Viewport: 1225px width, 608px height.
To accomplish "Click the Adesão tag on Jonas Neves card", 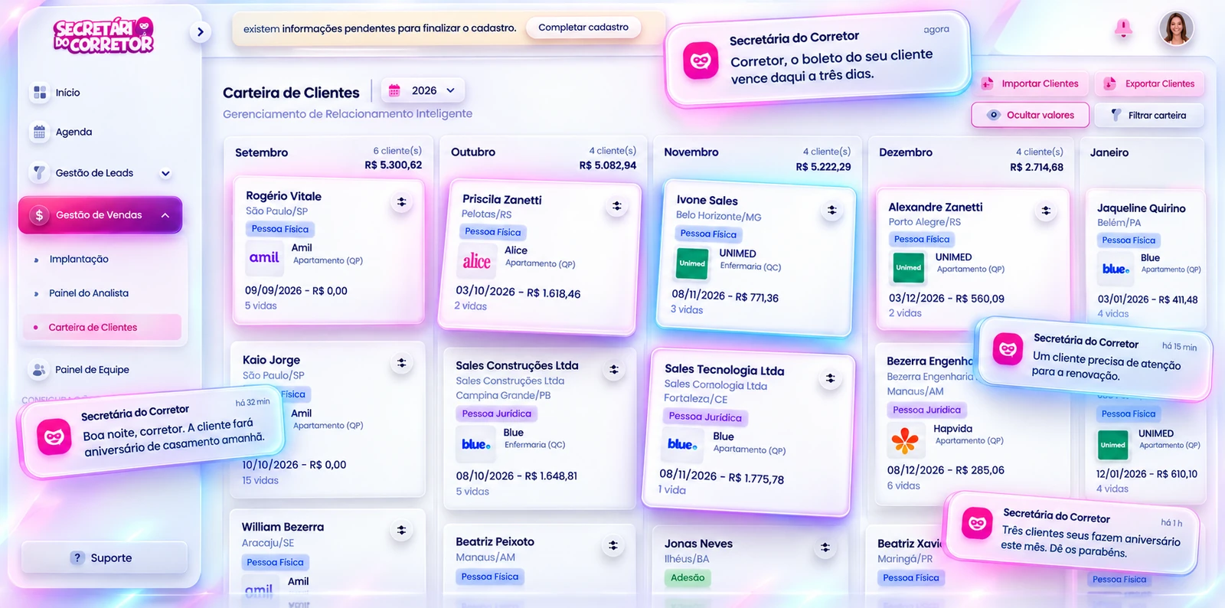I will coord(688,578).
